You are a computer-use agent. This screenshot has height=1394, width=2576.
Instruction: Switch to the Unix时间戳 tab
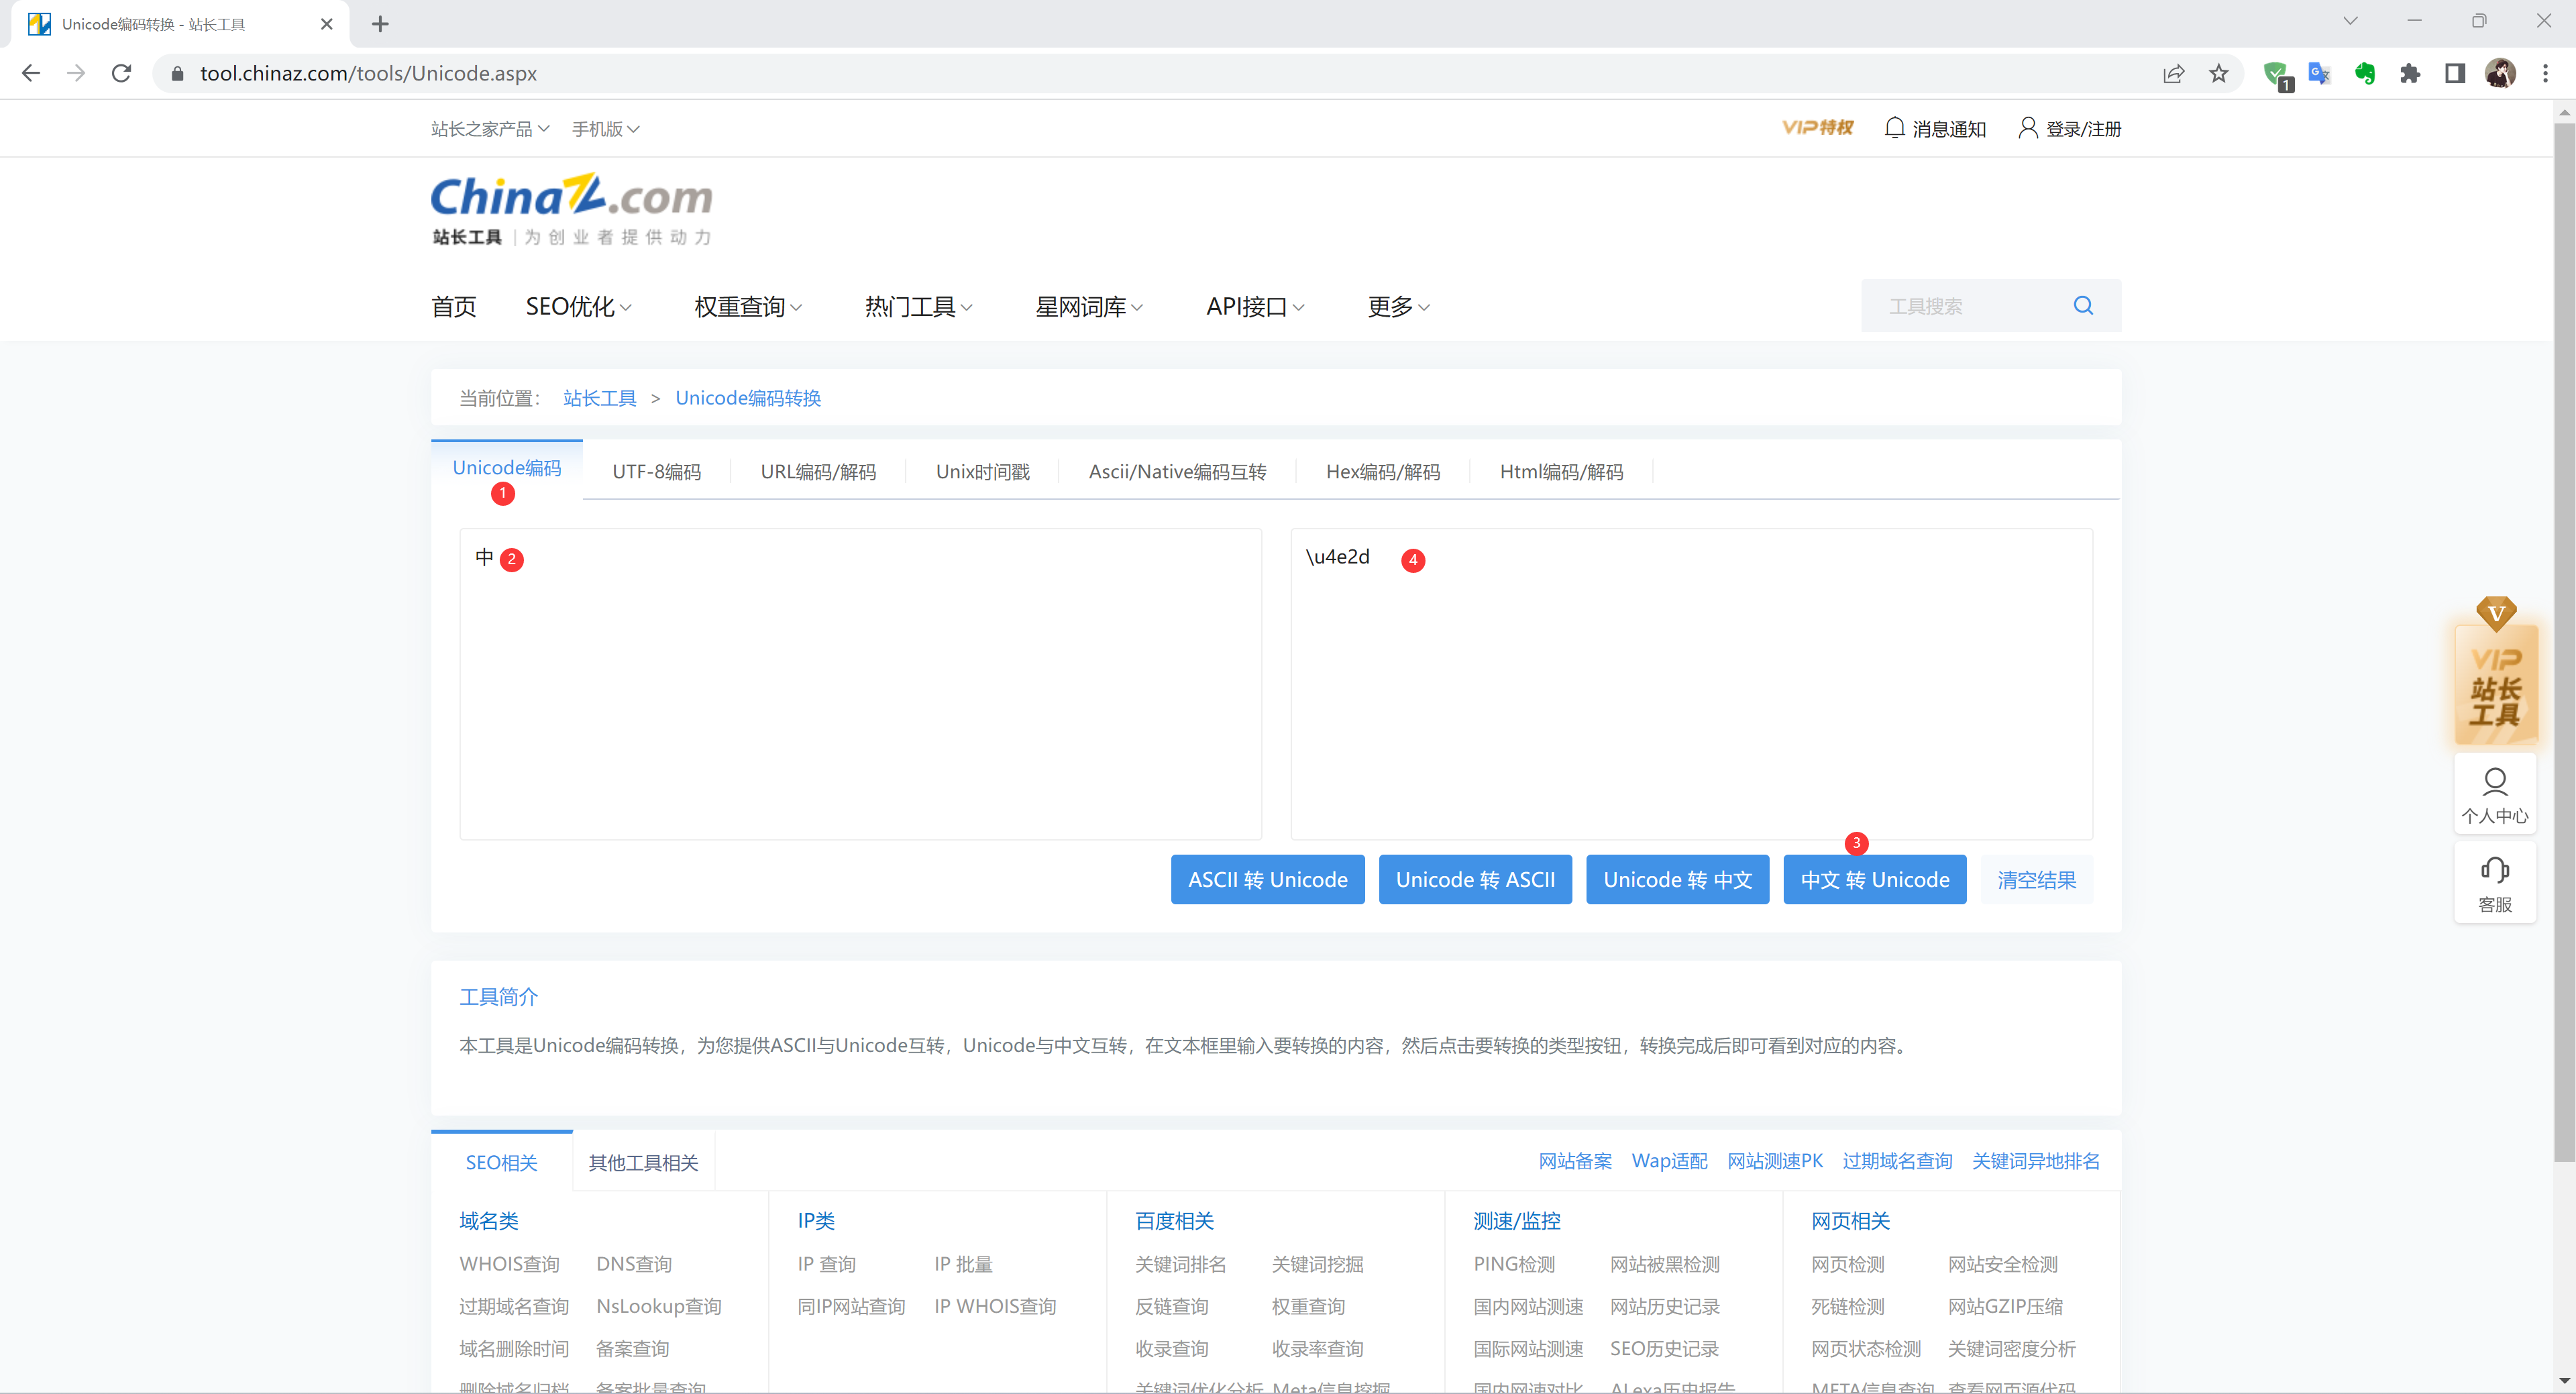pos(982,471)
